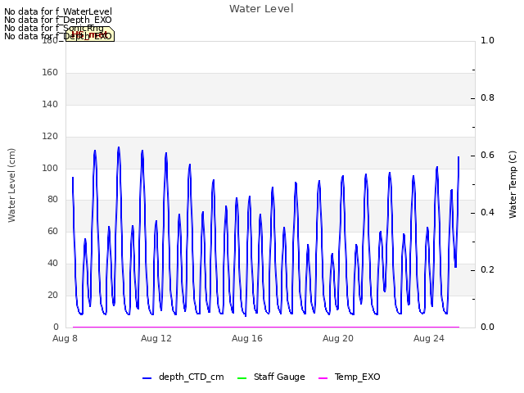Click the first 'No data for f_Depth_EXO' message
This screenshot has width=524, height=393.
[x=58, y=20]
